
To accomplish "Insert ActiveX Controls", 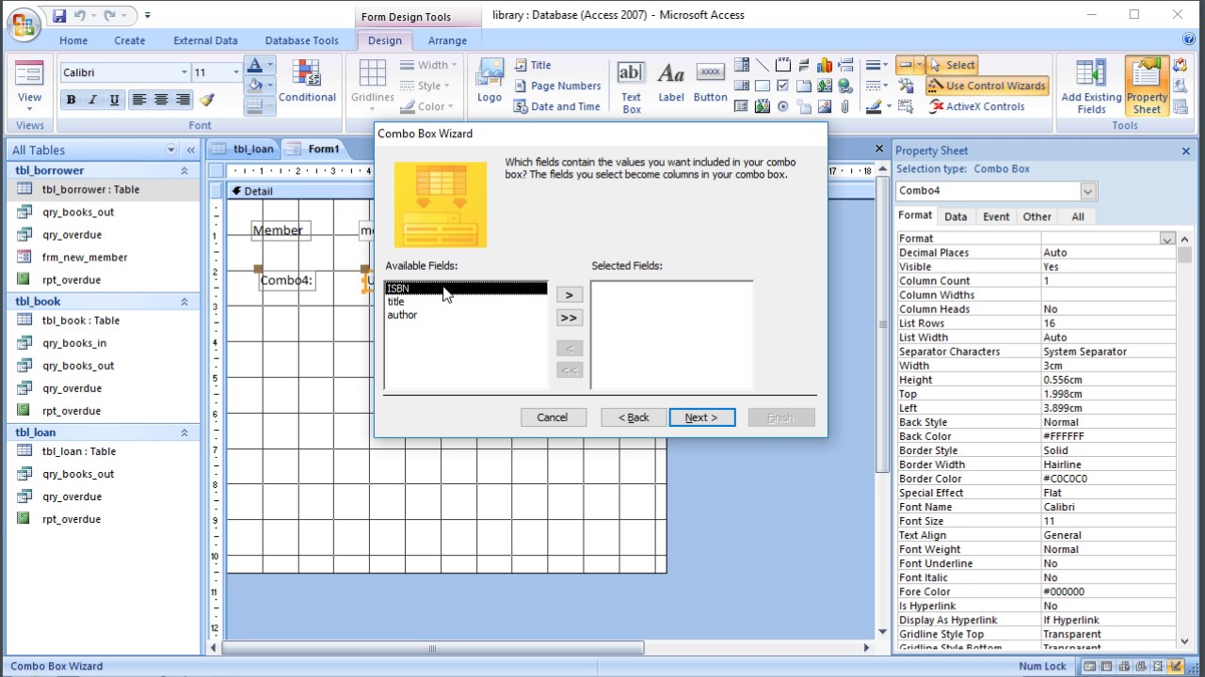I will coord(976,106).
